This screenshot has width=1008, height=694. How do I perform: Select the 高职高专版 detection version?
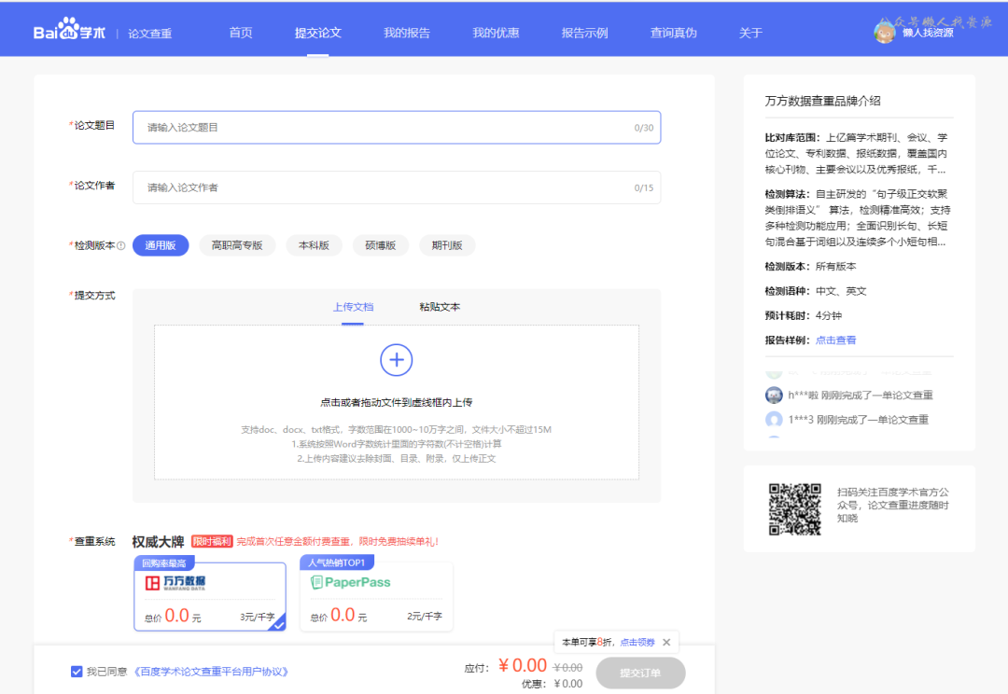click(237, 245)
